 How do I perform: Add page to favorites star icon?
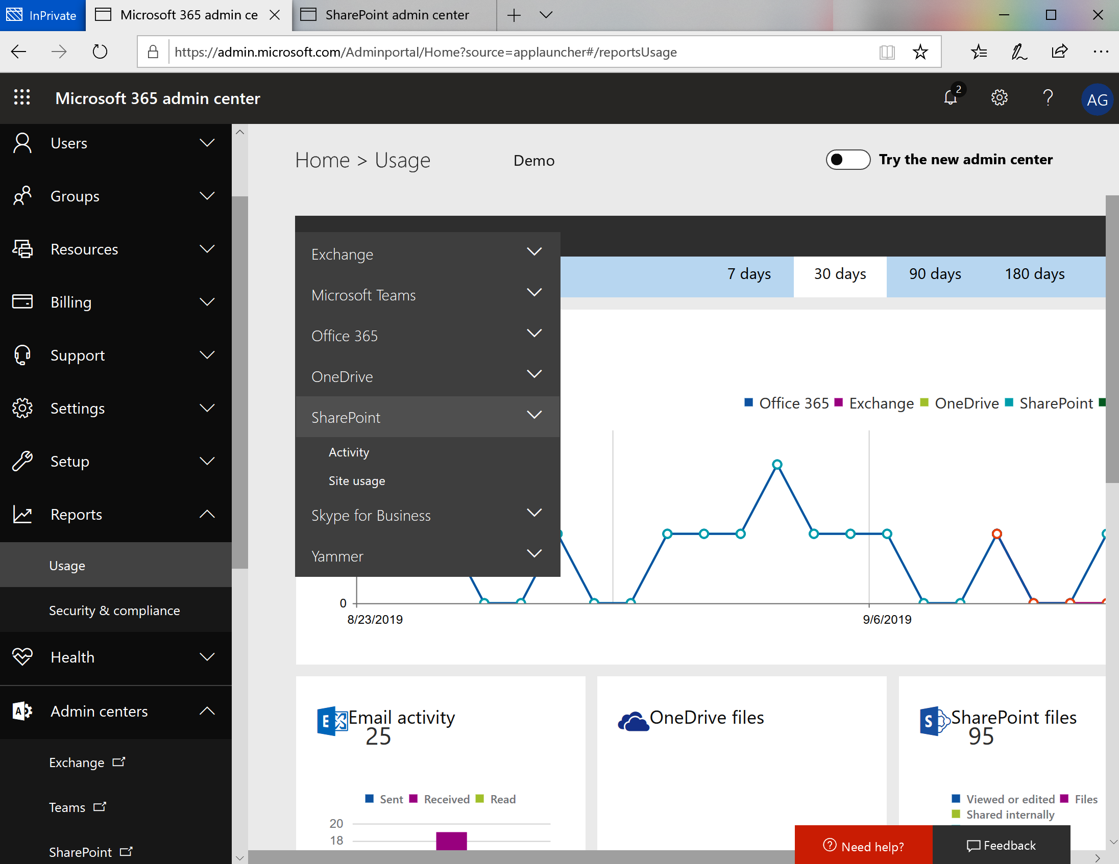[920, 52]
